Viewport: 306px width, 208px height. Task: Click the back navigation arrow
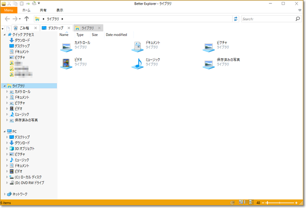pyautogui.click(x=8, y=19)
